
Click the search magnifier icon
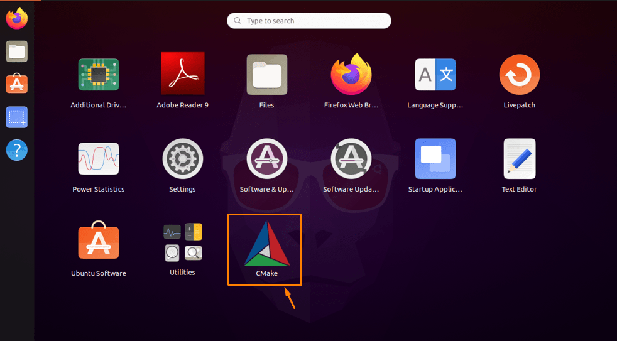[x=238, y=21]
